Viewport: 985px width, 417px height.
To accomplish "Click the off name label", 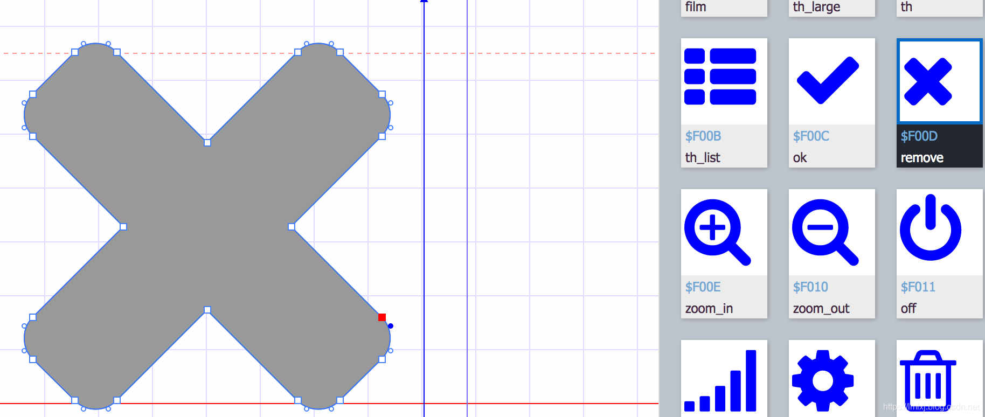I will pos(908,308).
